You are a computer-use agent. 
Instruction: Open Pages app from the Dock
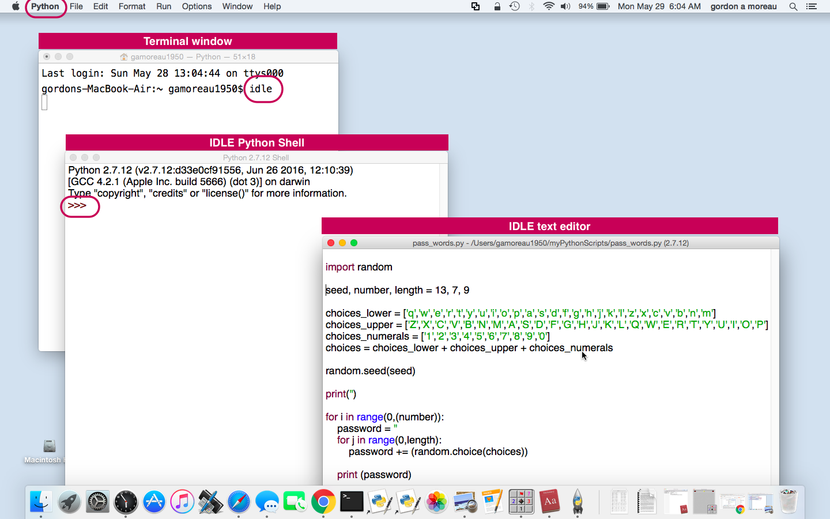tap(493, 502)
